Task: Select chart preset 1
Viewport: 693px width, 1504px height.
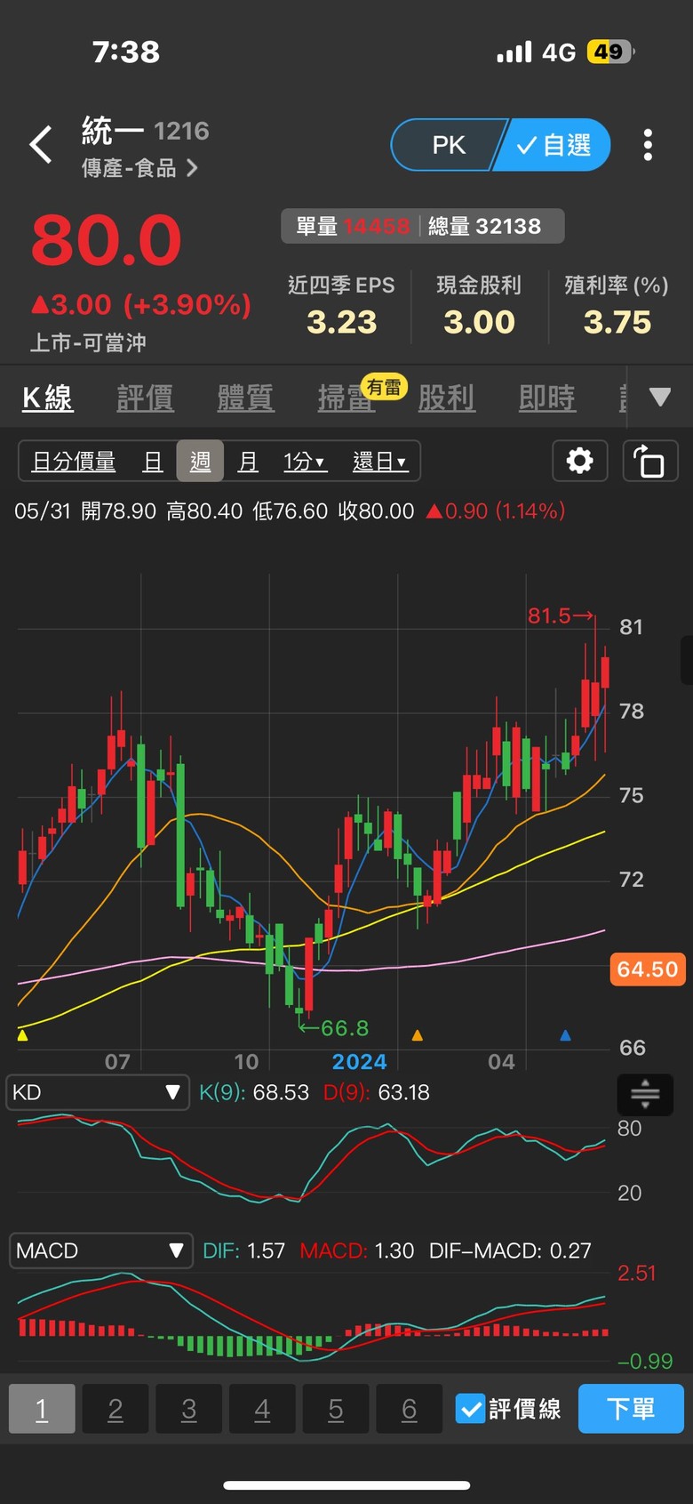Action: (x=42, y=1409)
